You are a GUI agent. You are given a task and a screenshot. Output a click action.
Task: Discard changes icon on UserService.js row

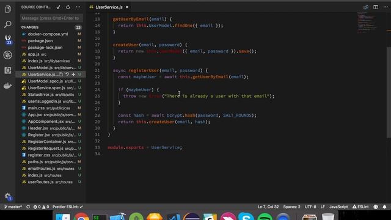coord(67,75)
